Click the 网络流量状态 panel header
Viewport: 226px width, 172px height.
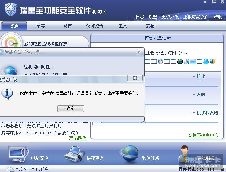tap(157, 38)
